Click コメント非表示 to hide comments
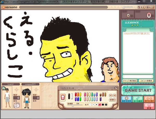The width and height of the screenshot is (156, 119). click(x=146, y=81)
